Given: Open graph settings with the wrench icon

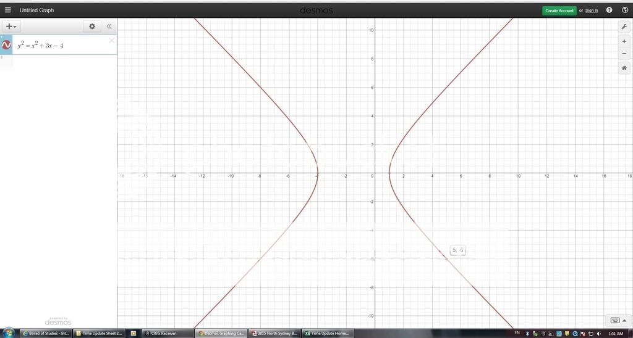Looking at the screenshot, I should [x=624, y=27].
